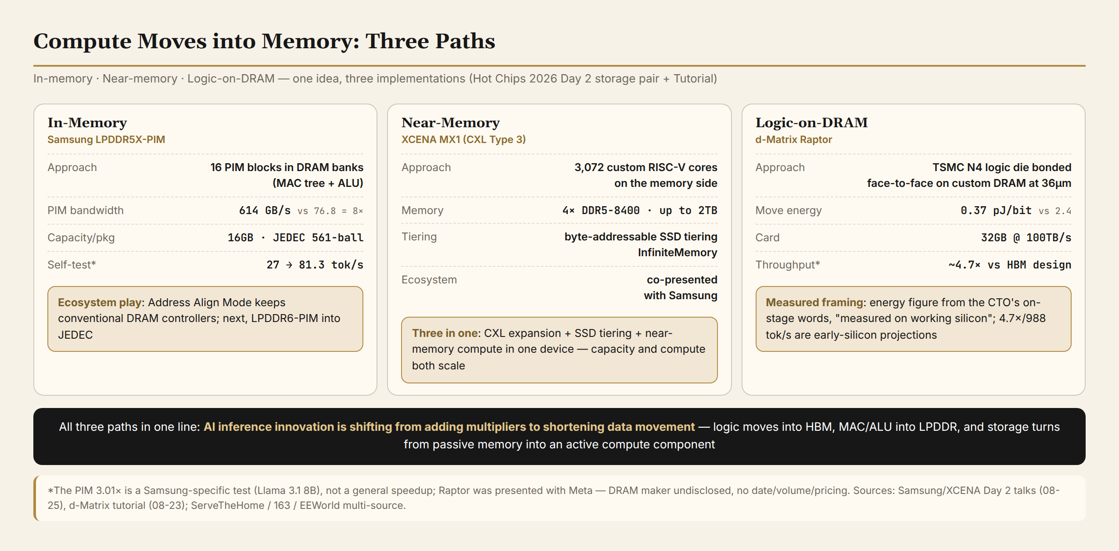Screen dimensions: 1119x551
Task: Click the 'Tiering' label
Action: coord(419,236)
